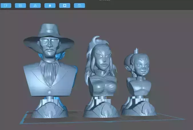The image size is (193, 130).
Task: Click the printer toolbar icon
Action: 80,6
